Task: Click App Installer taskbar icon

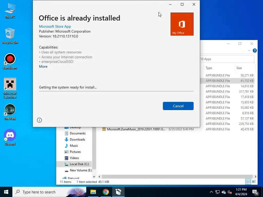Action: [118, 192]
